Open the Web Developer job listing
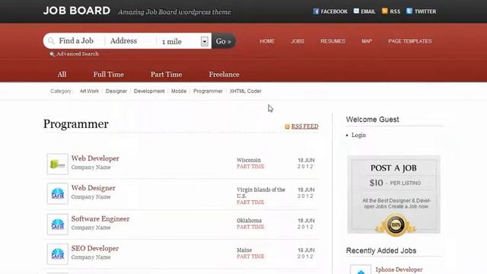Viewport: 487px width, 274px height. (x=95, y=158)
